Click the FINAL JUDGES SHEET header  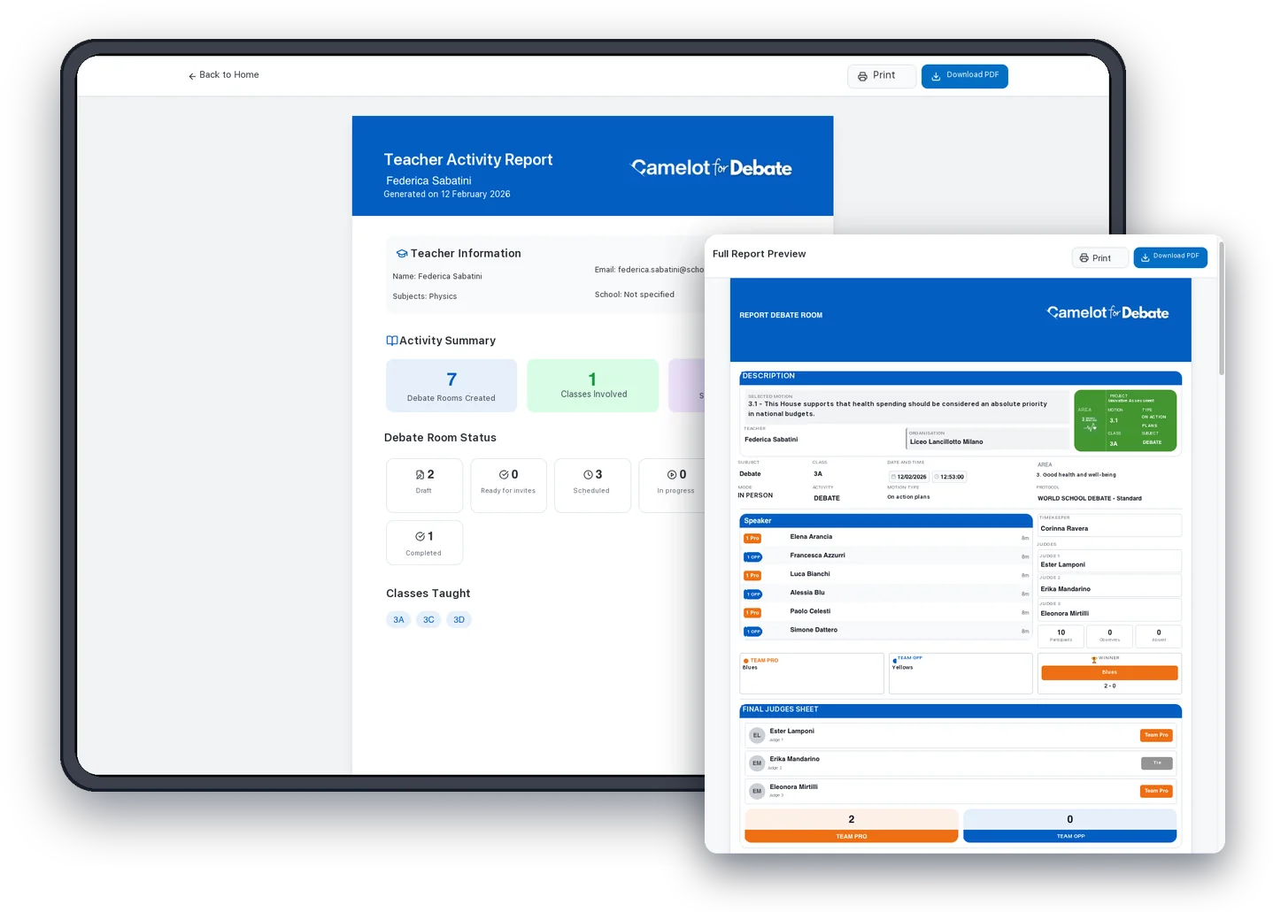pyautogui.click(x=961, y=710)
